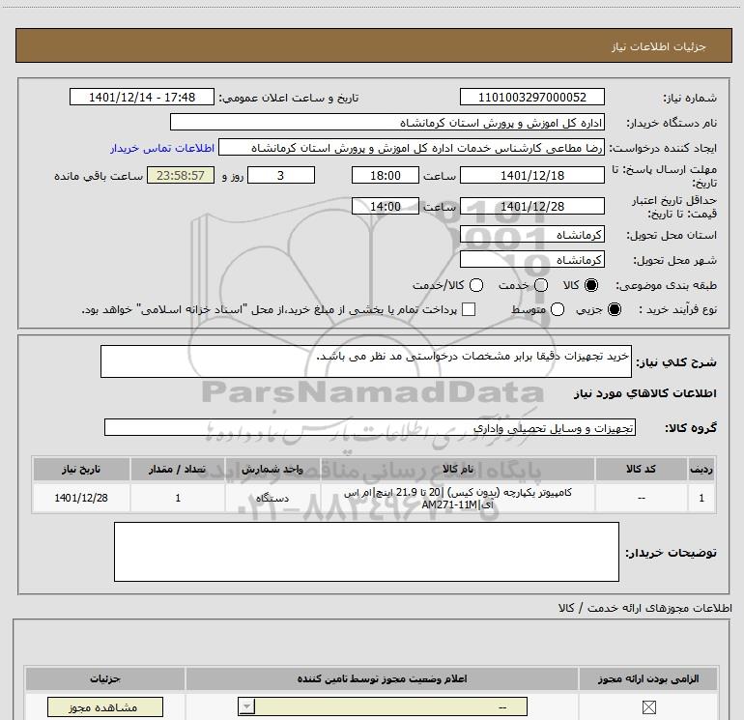This screenshot has height=720, width=744.
Task: Select the کالا/خدمت radio button
Action: [x=476, y=285]
